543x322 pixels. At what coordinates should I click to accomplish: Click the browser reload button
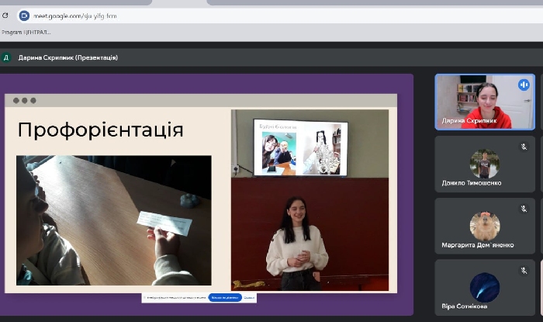[x=5, y=15]
